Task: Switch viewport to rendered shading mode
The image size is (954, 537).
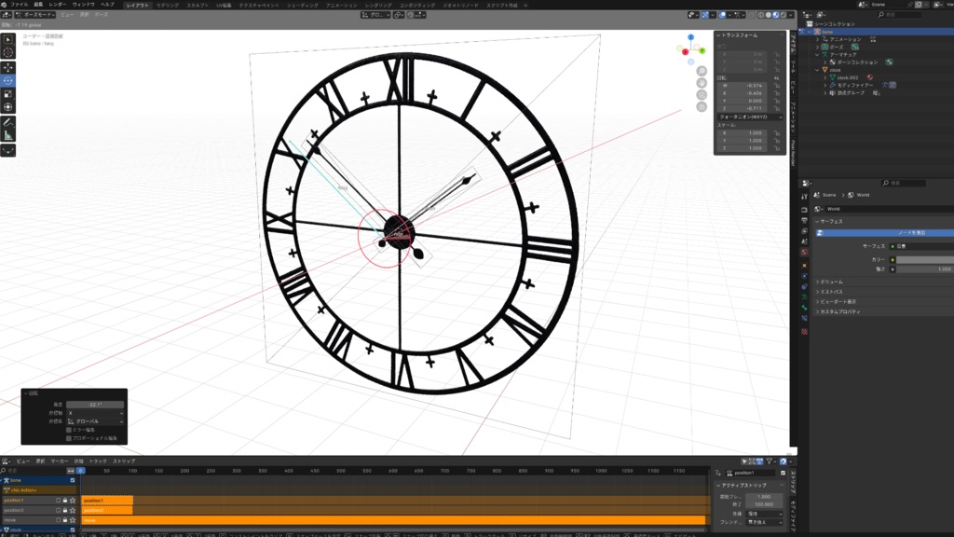Action: [784, 15]
